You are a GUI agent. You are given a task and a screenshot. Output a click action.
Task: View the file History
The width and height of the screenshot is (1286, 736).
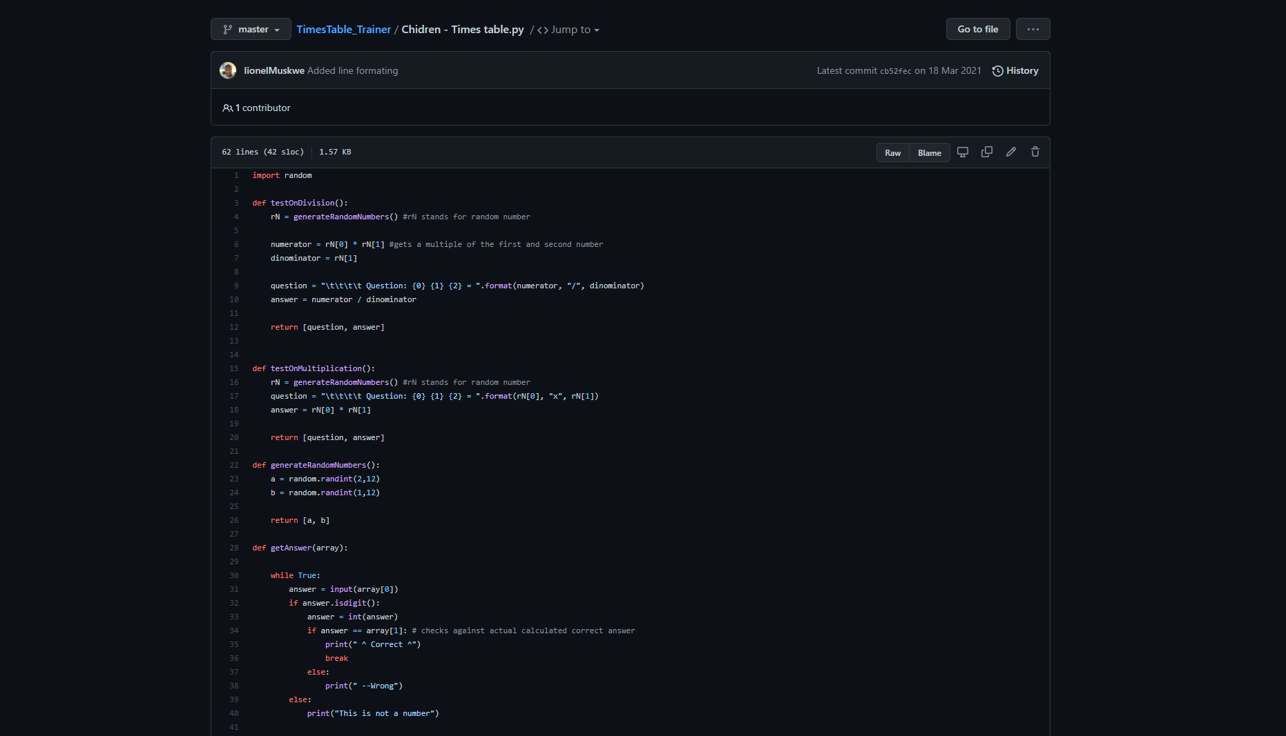(1015, 70)
